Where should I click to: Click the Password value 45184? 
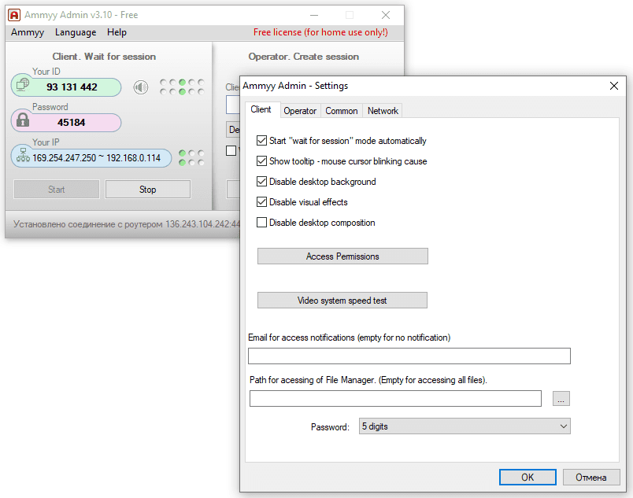[x=72, y=123]
